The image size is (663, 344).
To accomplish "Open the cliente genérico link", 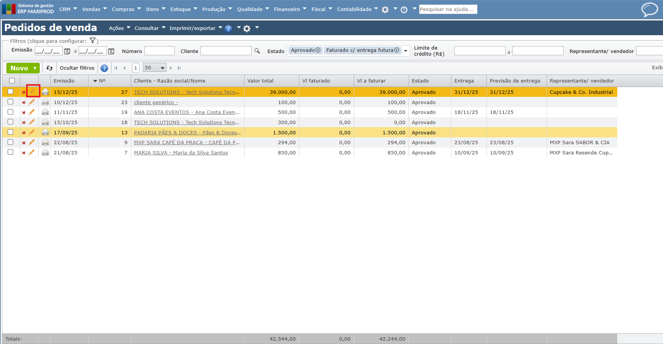I will coord(156,103).
